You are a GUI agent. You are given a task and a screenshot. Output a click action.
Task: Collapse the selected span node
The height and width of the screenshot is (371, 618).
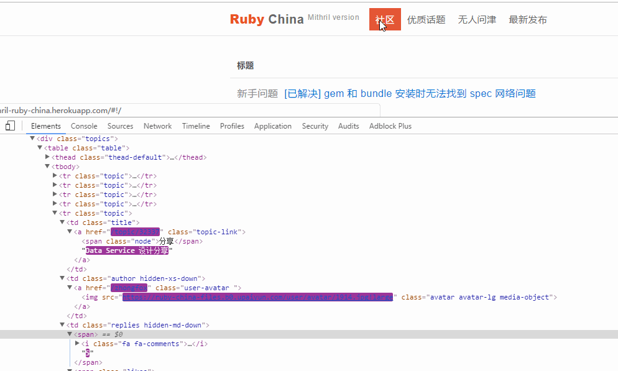click(70, 334)
